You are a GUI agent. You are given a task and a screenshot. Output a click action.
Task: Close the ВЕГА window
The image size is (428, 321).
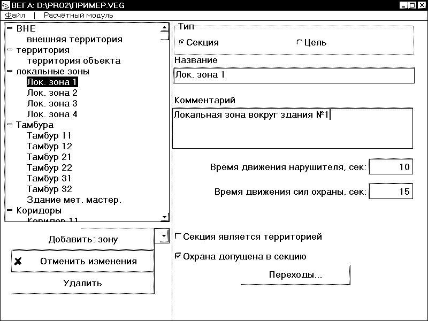(x=422, y=5)
